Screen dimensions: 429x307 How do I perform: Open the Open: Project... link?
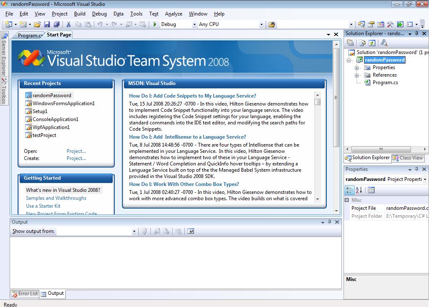tap(76, 151)
